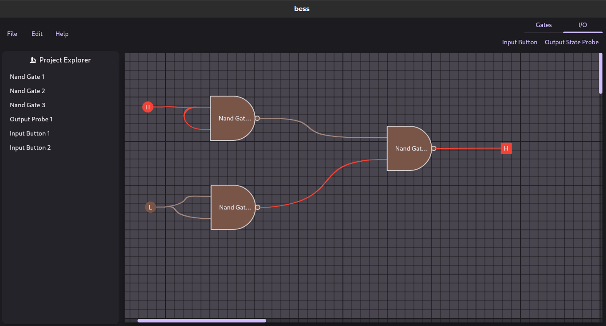Select Output Probe 1 in Project Explorer
This screenshot has height=326, width=606.
click(x=31, y=119)
